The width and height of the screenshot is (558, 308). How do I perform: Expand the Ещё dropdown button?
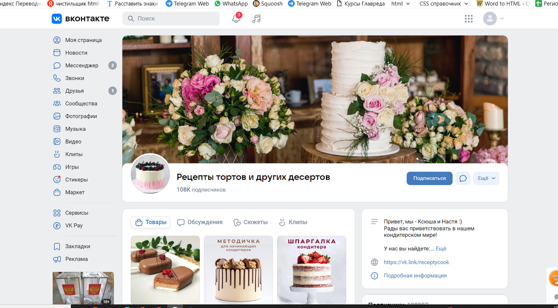(486, 178)
